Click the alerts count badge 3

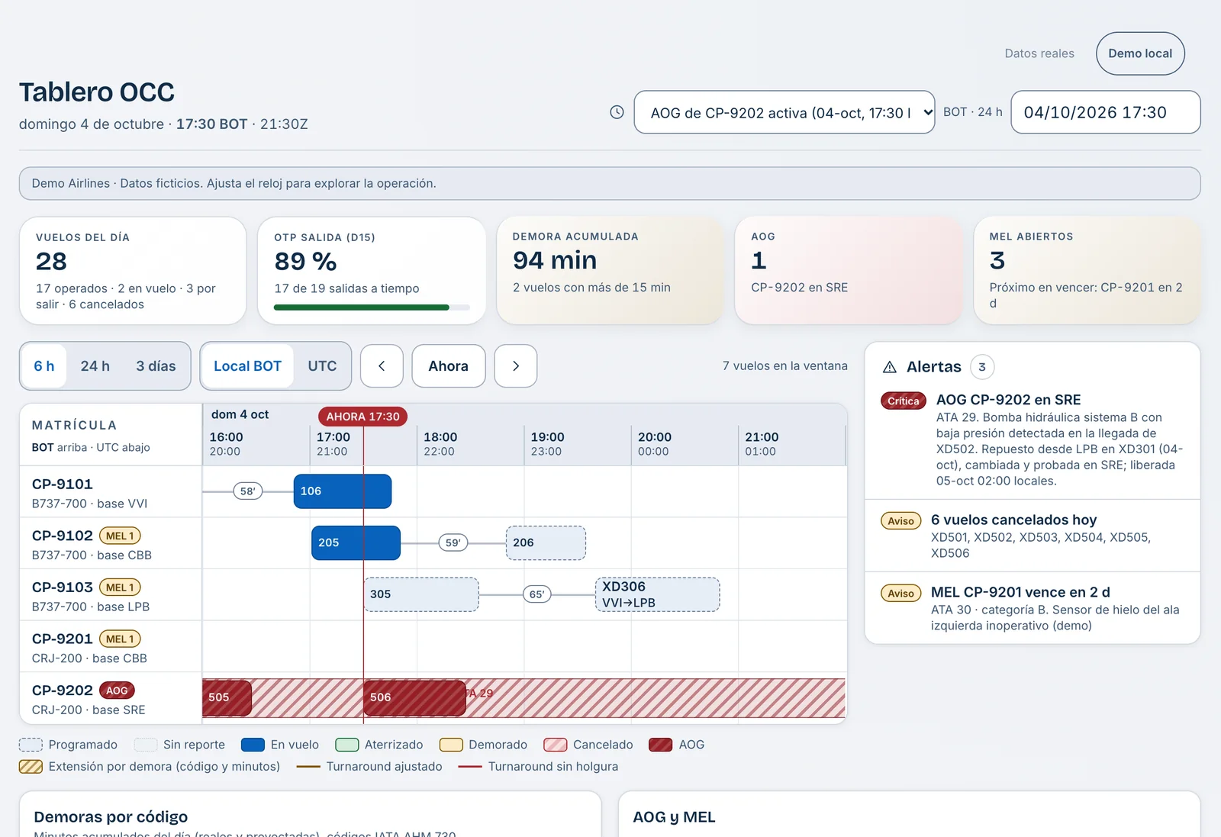tap(982, 367)
